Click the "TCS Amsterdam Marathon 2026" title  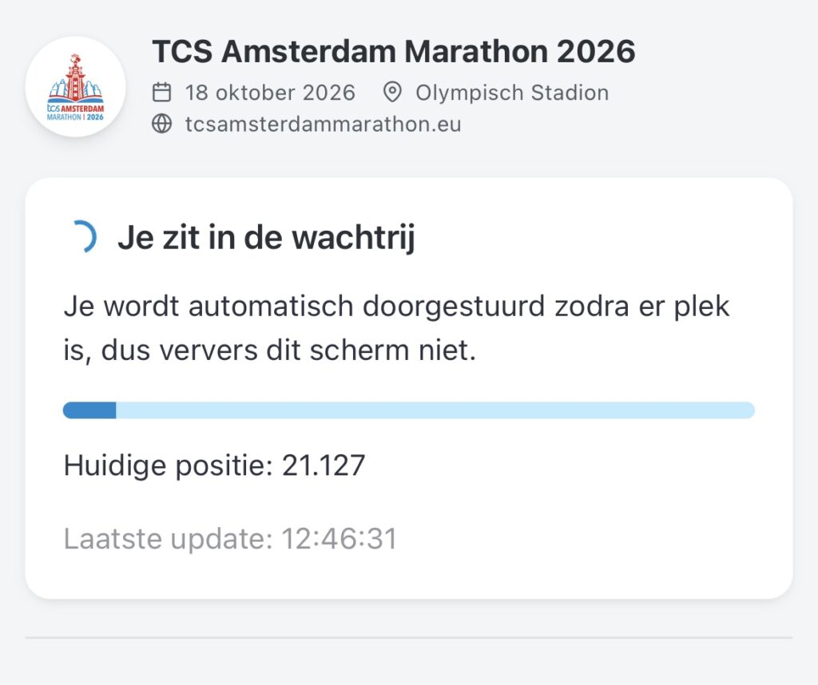coord(393,52)
